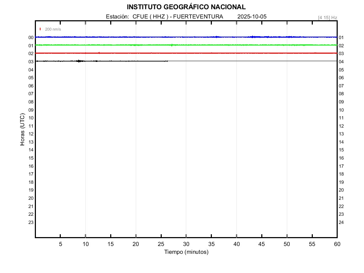Click the date 2025-10-05 in the header
The height and width of the screenshot is (273, 364).
click(x=252, y=17)
